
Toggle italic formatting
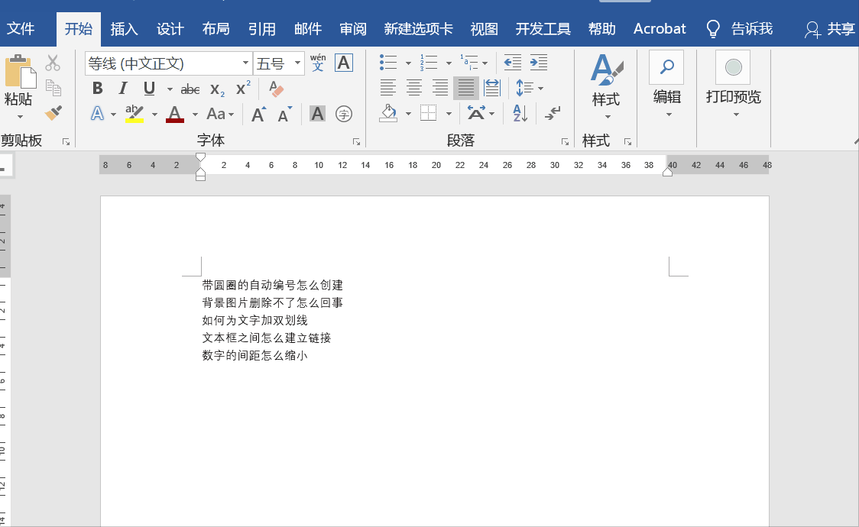[123, 88]
